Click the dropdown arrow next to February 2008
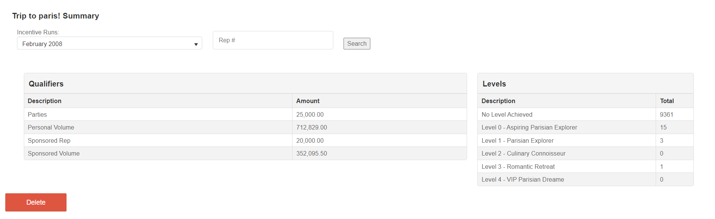 (196, 44)
